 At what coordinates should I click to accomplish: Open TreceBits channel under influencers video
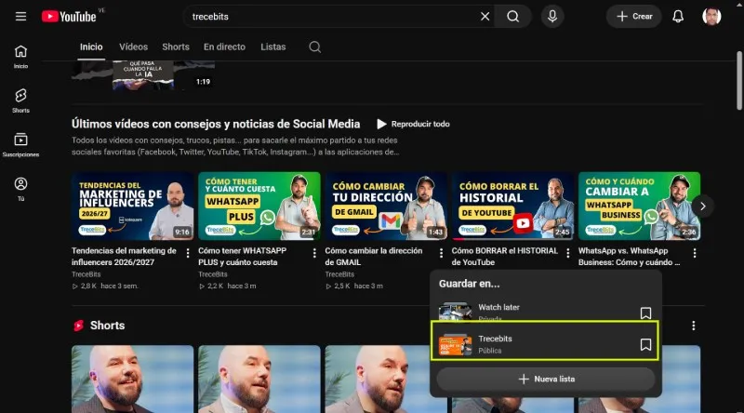click(x=86, y=274)
